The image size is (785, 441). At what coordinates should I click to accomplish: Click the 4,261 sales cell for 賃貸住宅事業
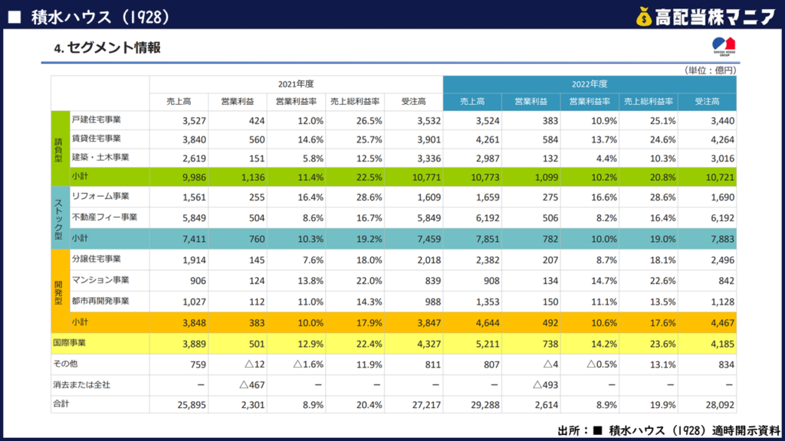[x=488, y=139]
